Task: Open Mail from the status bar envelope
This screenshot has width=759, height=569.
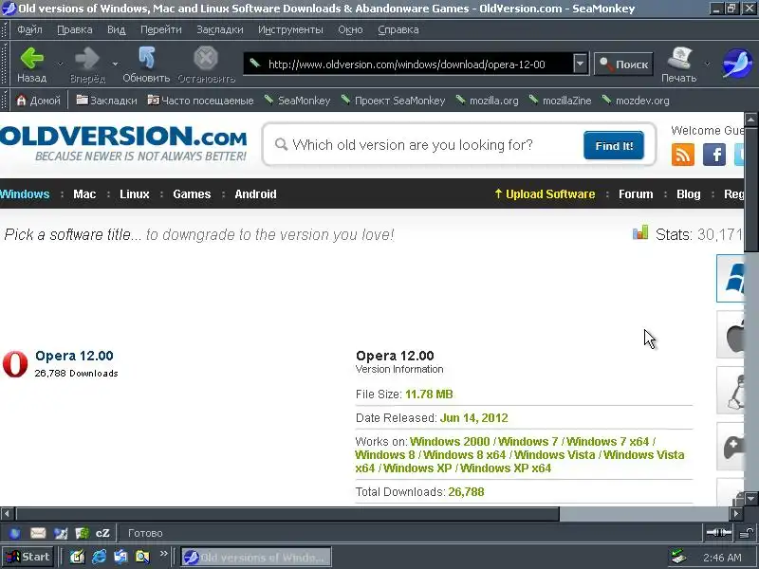Action: [38, 533]
